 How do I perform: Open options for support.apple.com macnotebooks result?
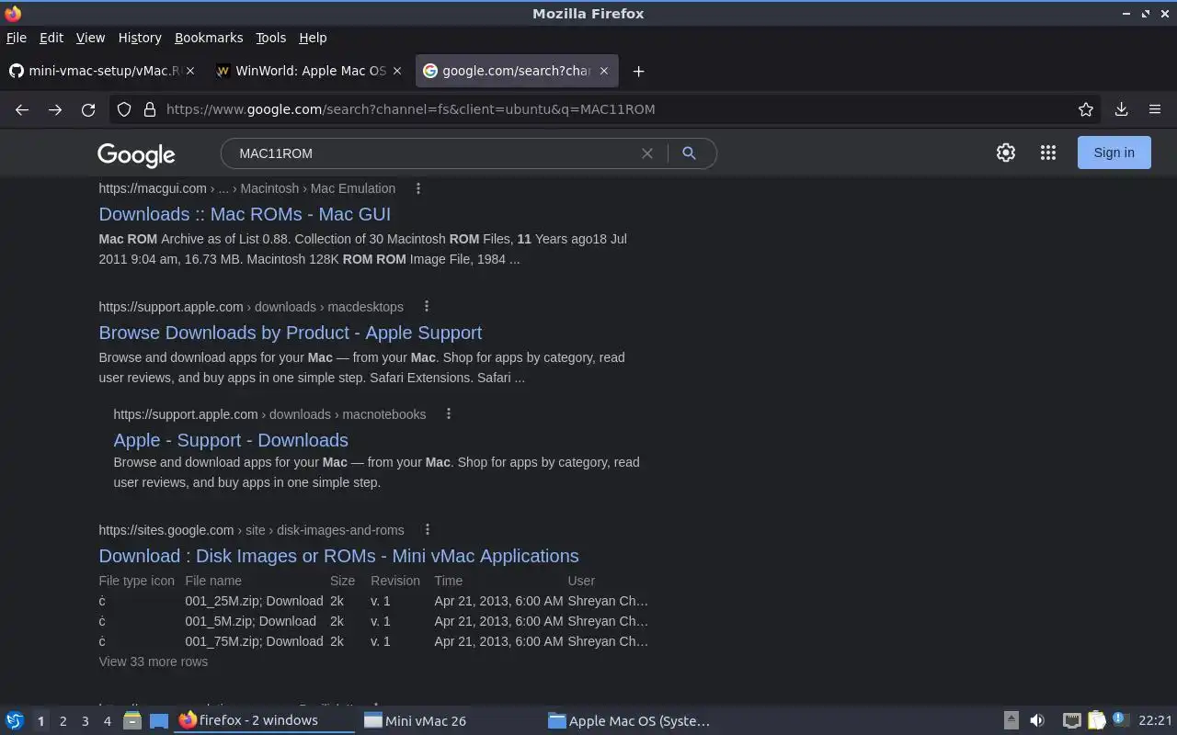(x=449, y=414)
